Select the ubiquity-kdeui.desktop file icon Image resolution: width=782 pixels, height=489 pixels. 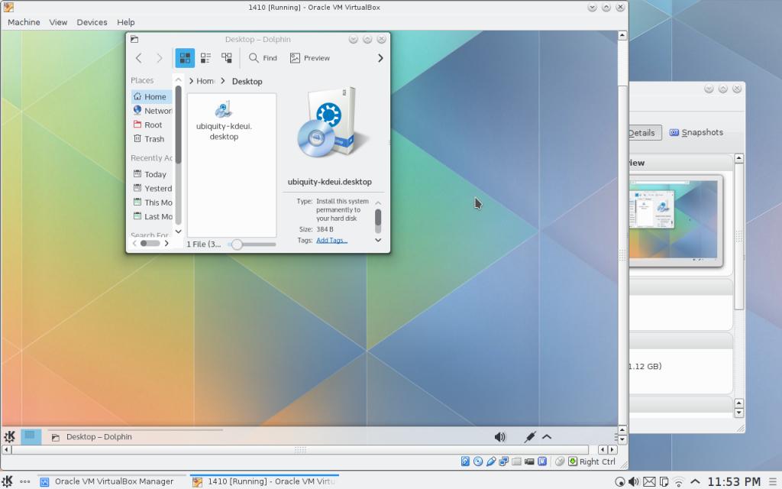pyautogui.click(x=224, y=110)
